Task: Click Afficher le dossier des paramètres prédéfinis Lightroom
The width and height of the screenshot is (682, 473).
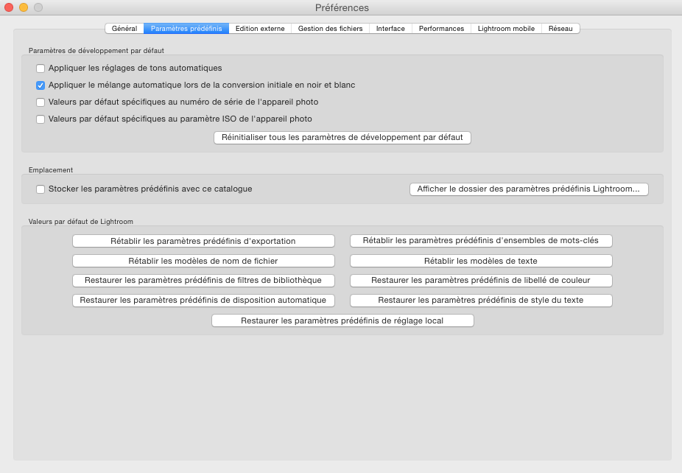Action: (529, 189)
